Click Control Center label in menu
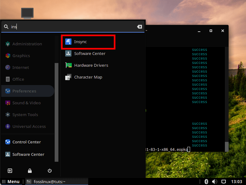This screenshot has height=185, width=246. pyautogui.click(x=27, y=142)
